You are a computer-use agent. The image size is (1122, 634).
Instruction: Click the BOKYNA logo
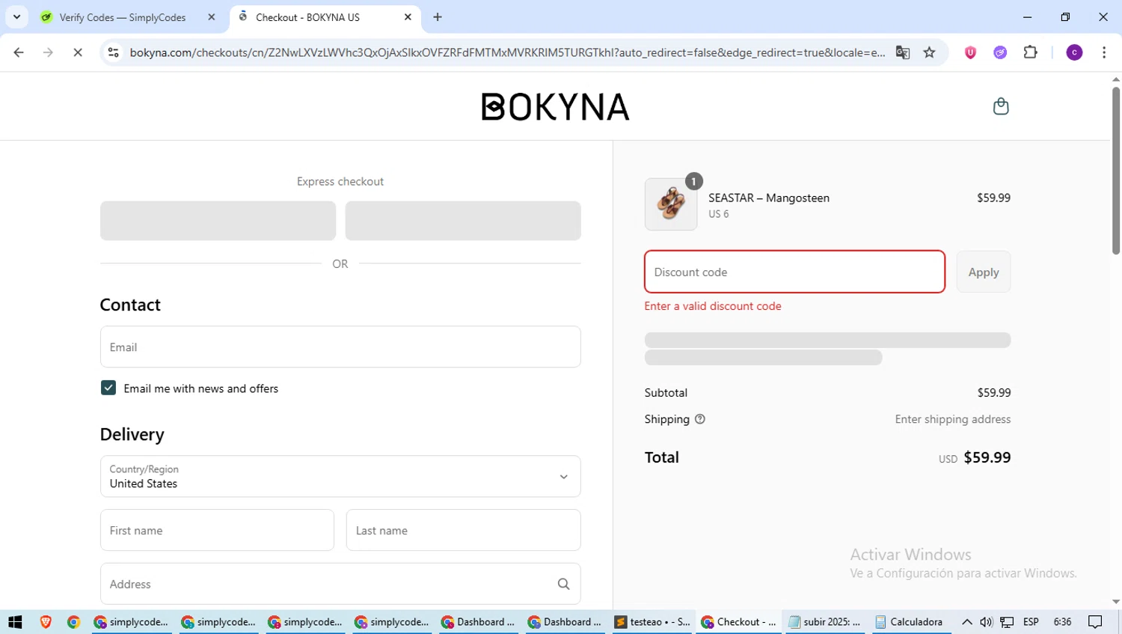(x=555, y=107)
